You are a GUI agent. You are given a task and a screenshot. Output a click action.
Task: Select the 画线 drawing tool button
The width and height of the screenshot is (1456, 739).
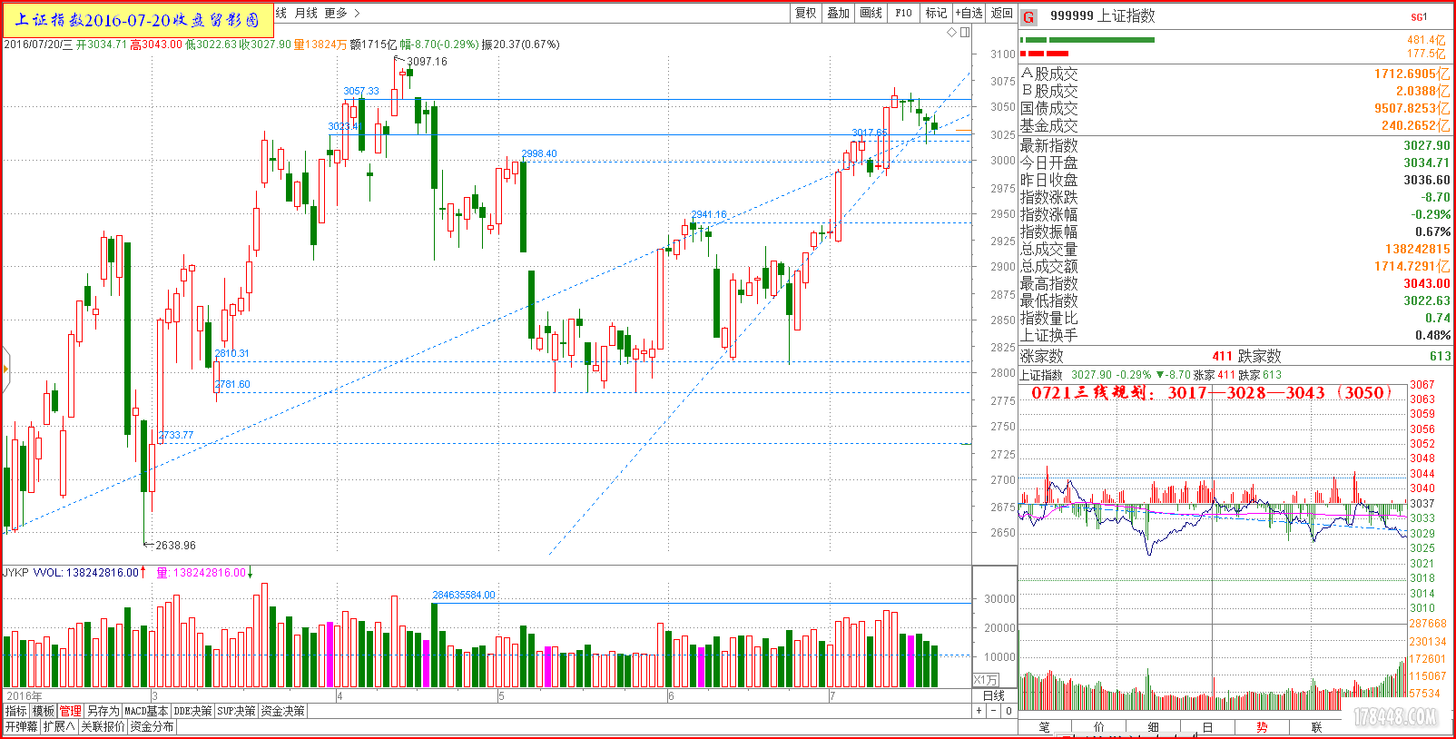[871, 13]
